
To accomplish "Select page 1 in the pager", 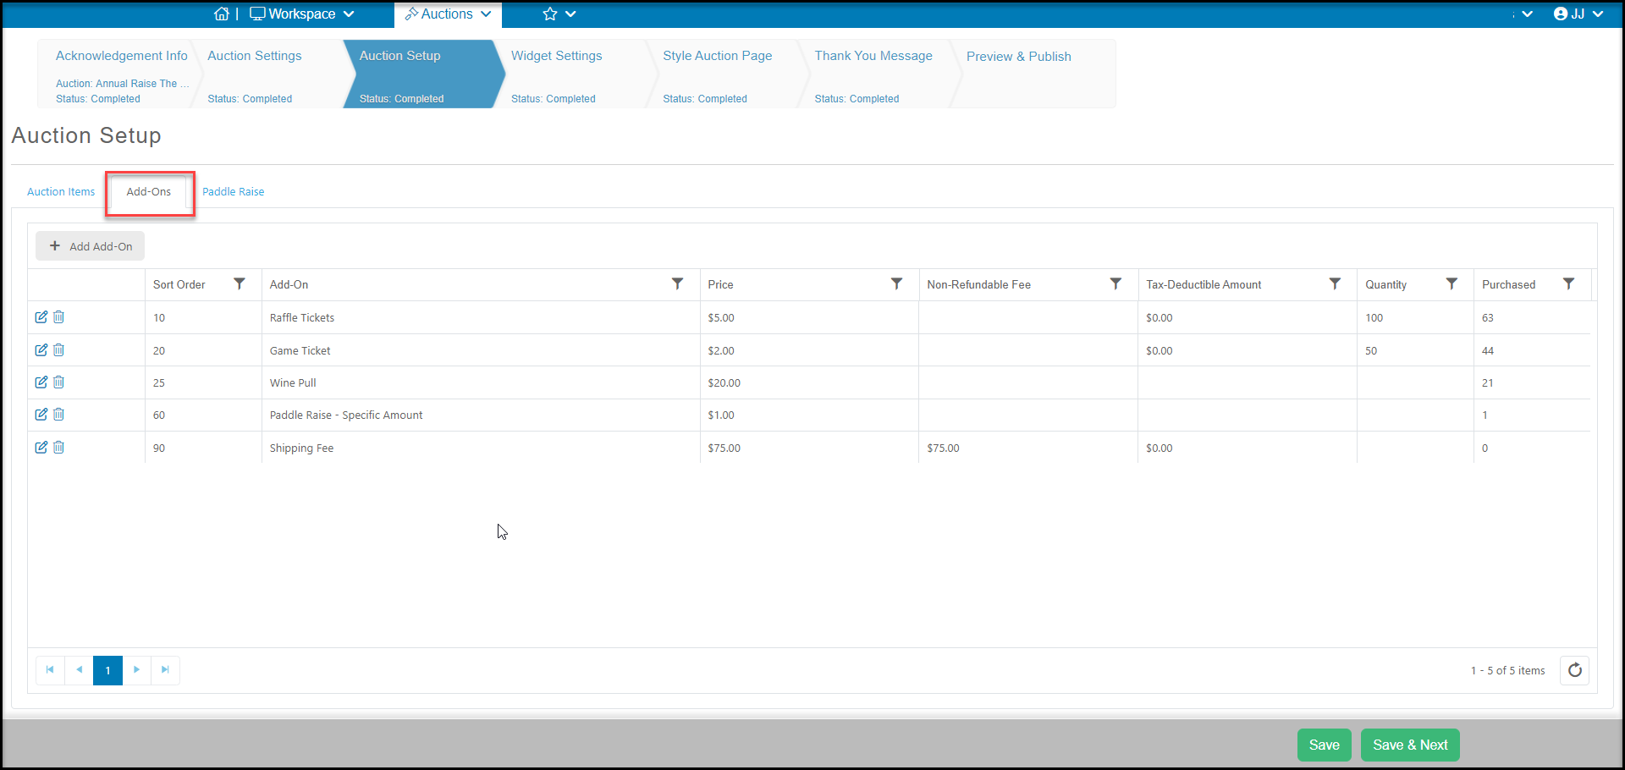I will click(107, 670).
